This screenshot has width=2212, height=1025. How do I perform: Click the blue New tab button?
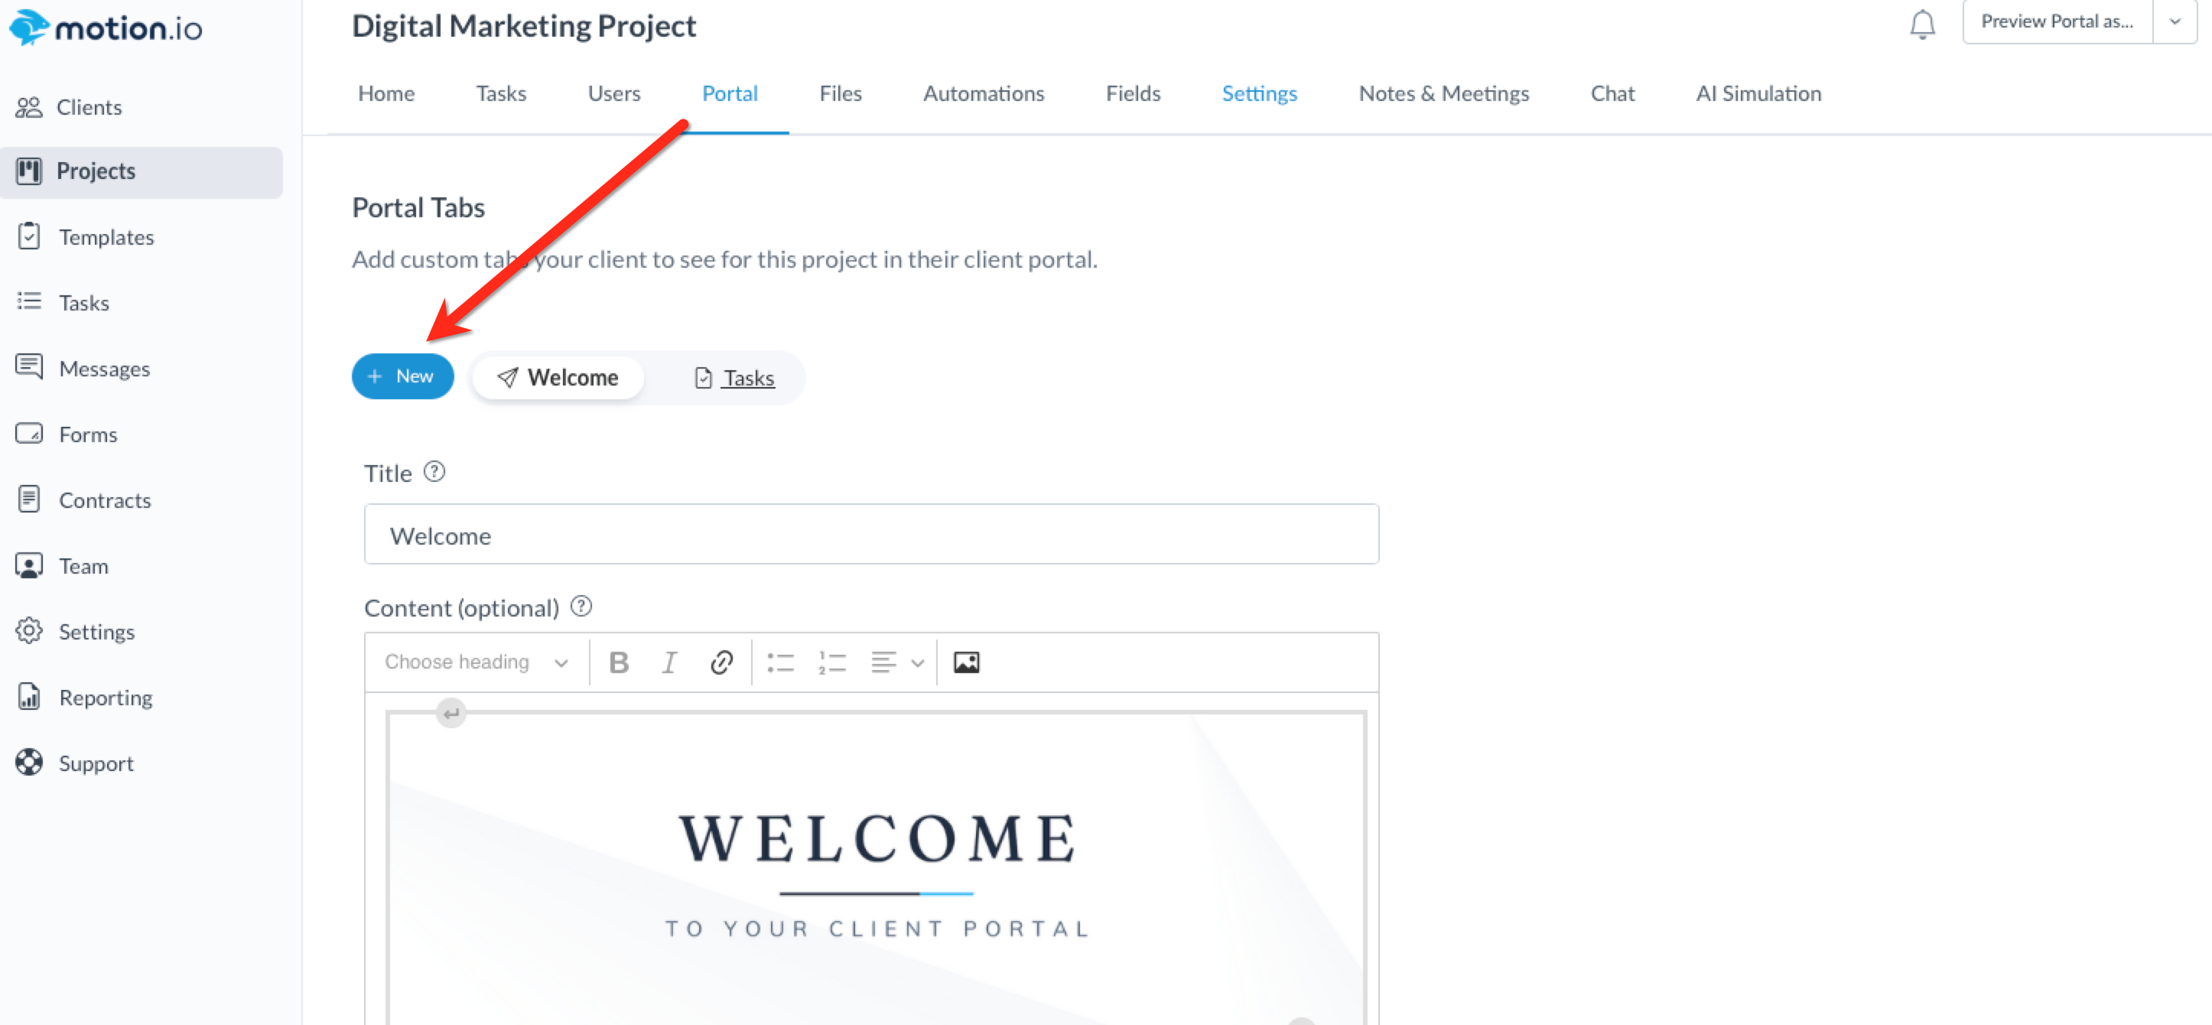402,376
